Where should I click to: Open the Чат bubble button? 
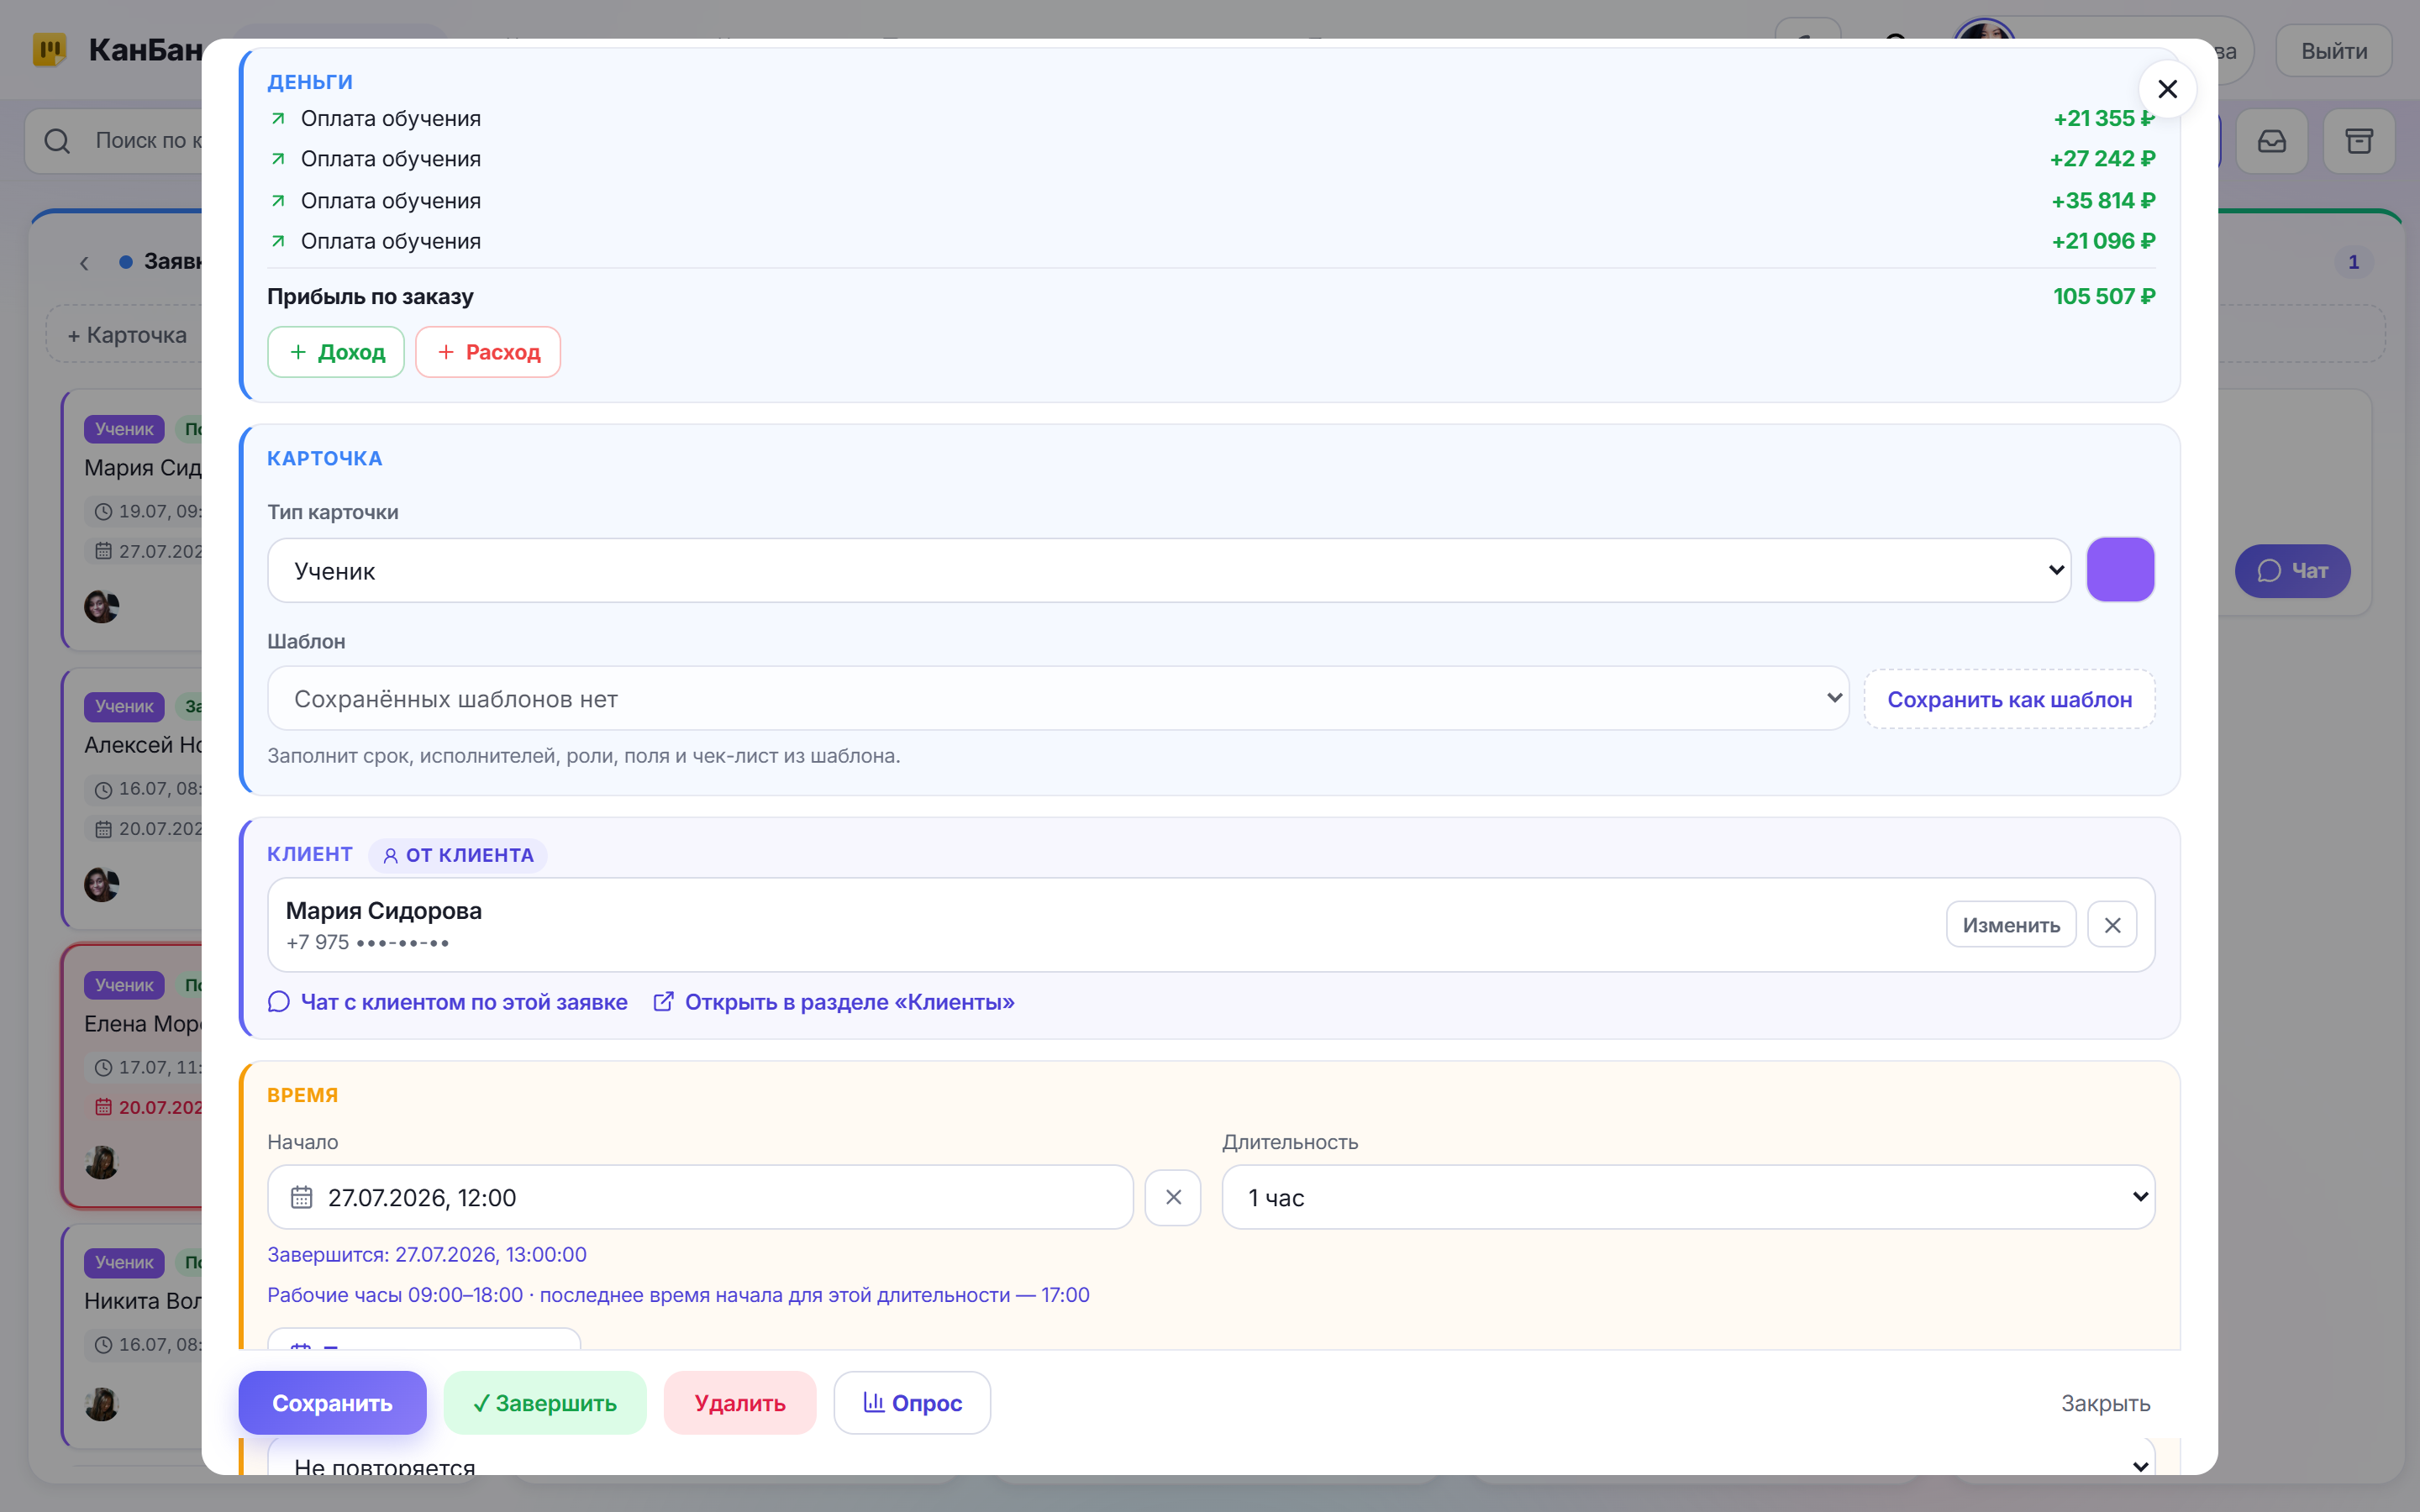[2292, 571]
